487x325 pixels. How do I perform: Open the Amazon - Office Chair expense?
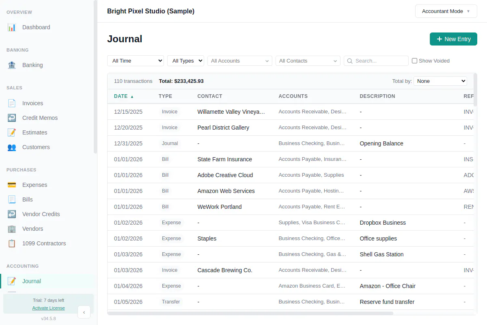pyautogui.click(x=291, y=286)
